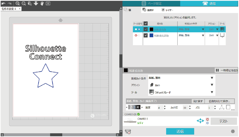Select the zoom in magnifier tool
This screenshot has height=137, width=239.
coord(17,3)
